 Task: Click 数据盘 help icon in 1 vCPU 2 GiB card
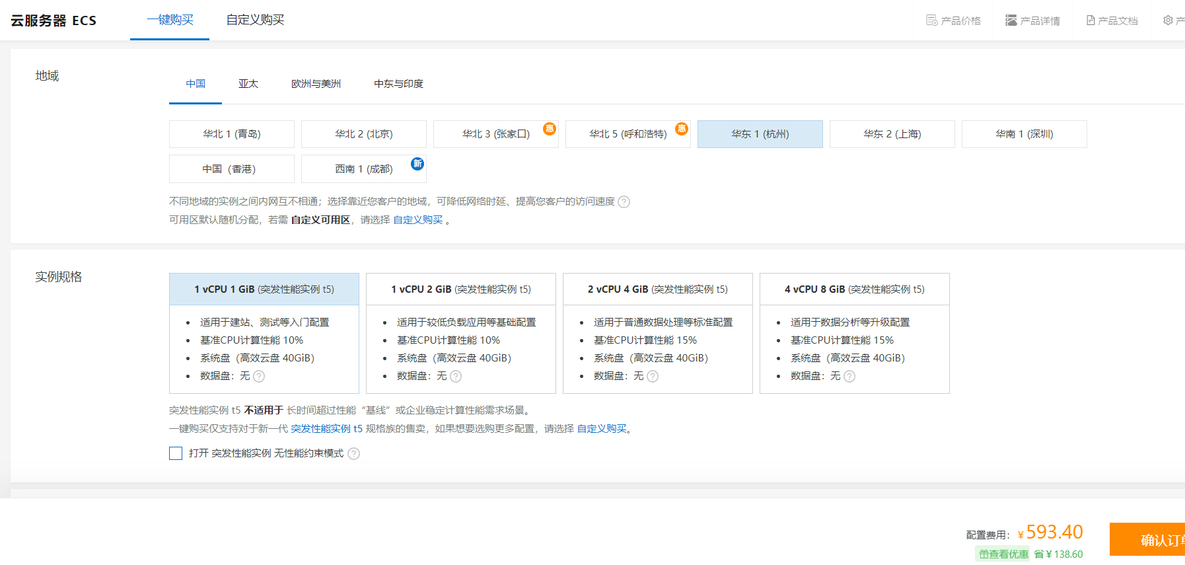tap(456, 376)
